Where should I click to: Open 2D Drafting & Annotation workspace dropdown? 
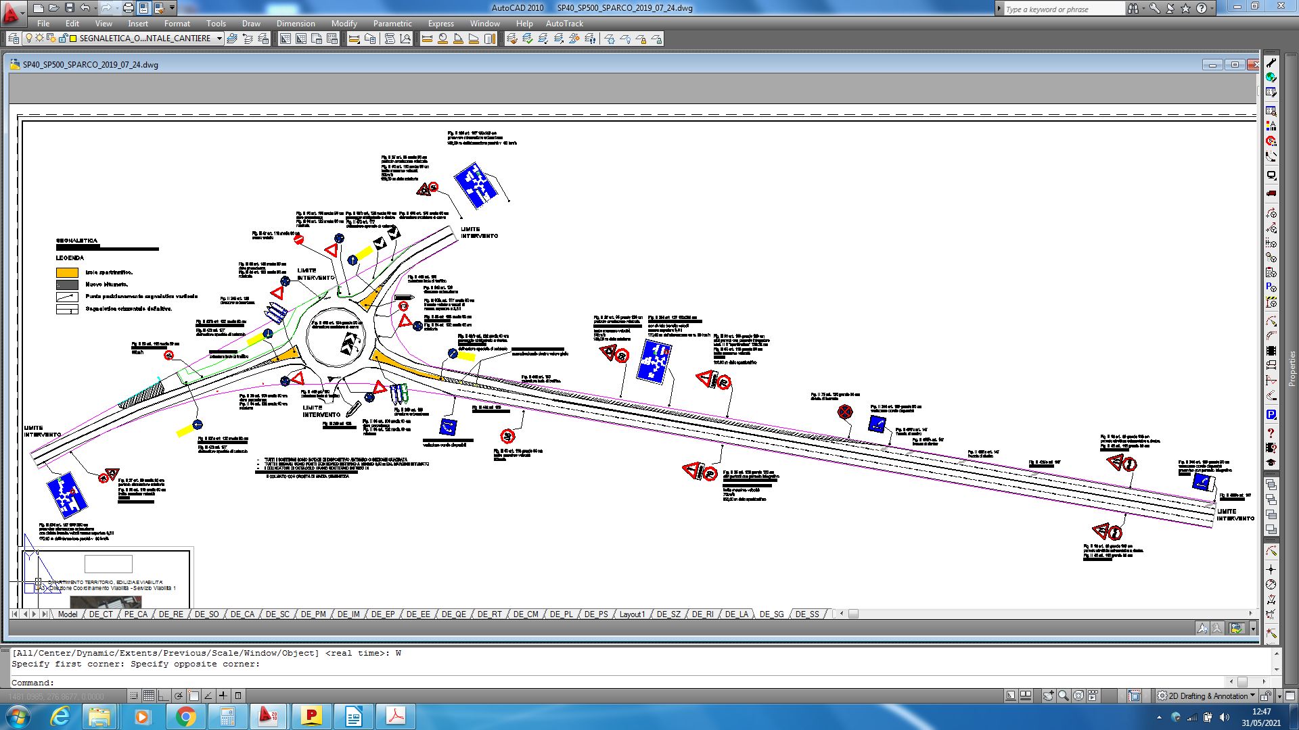pyautogui.click(x=1252, y=696)
